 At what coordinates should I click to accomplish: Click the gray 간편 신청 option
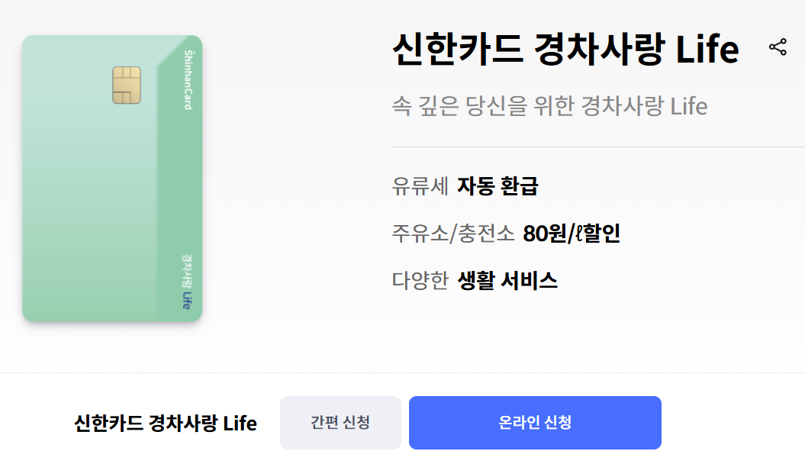click(x=340, y=423)
